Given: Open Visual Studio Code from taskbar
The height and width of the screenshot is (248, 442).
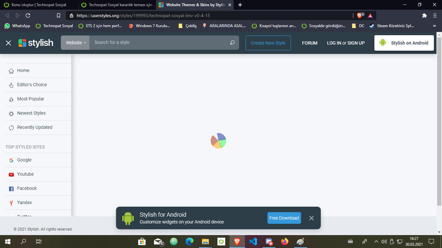Looking at the screenshot, I should pyautogui.click(x=253, y=242).
